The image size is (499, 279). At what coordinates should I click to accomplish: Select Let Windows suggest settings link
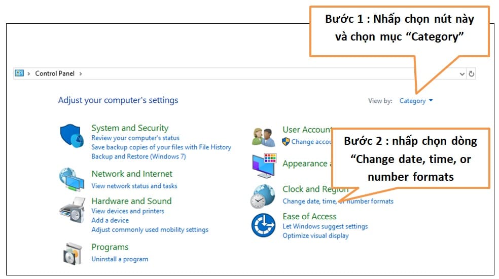(325, 226)
